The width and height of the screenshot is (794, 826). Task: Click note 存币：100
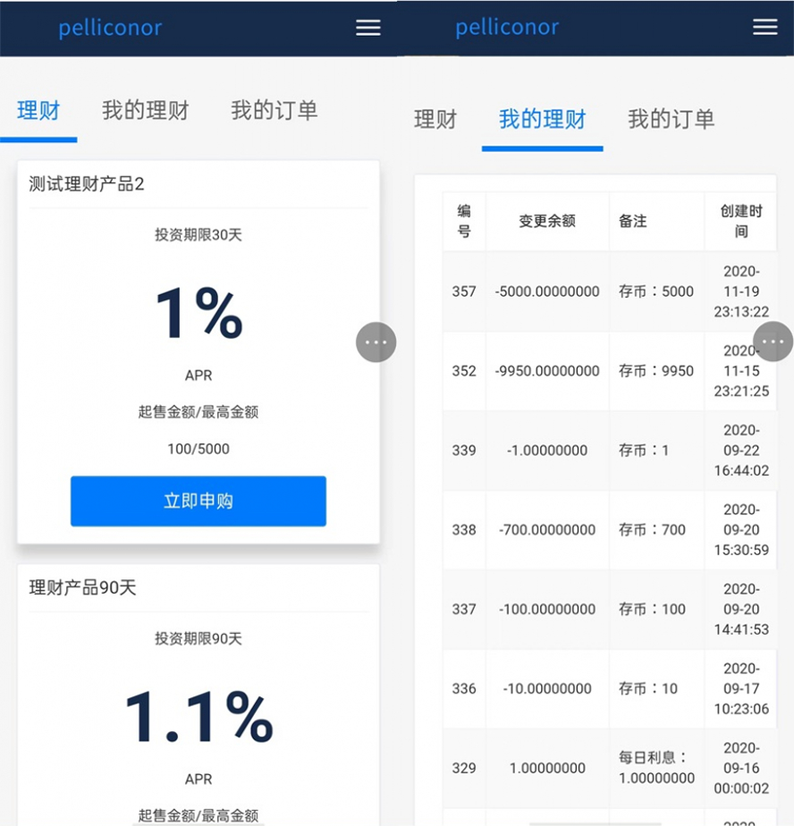tap(652, 610)
